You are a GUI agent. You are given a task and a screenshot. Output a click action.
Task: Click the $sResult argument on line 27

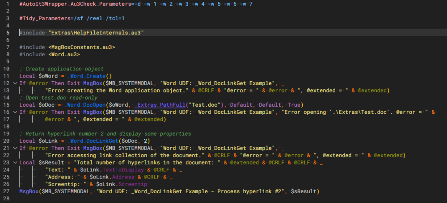pyautogui.click(x=304, y=191)
